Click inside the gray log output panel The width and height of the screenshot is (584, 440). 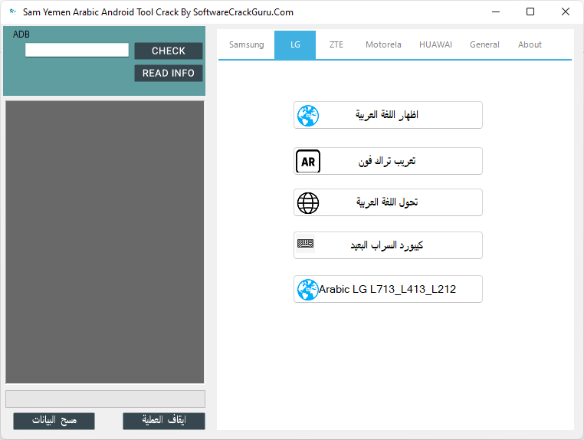pyautogui.click(x=105, y=241)
